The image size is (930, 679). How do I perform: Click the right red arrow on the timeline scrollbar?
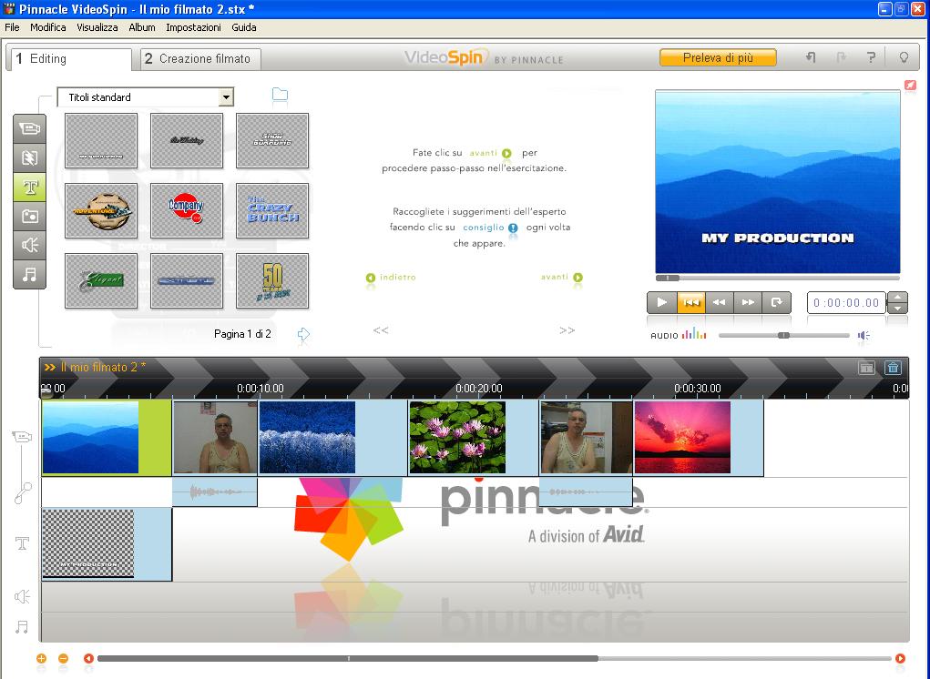tap(900, 658)
